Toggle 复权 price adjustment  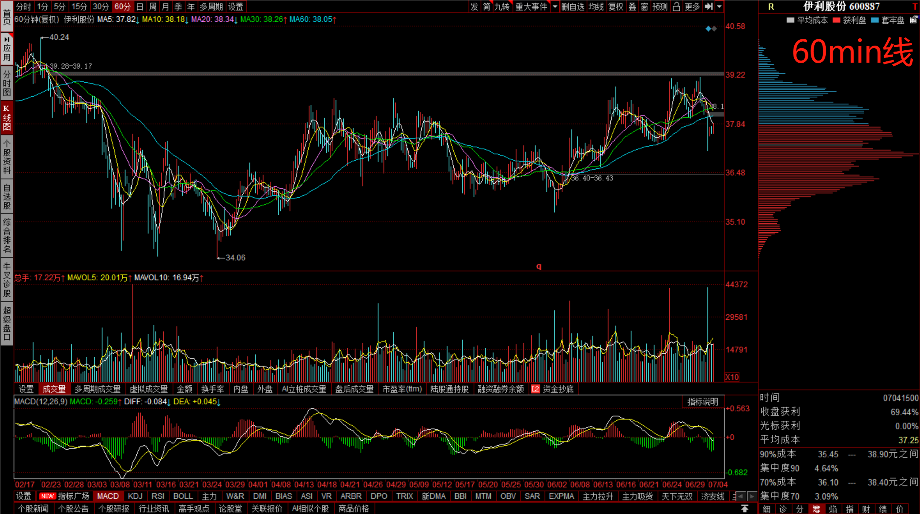click(615, 6)
